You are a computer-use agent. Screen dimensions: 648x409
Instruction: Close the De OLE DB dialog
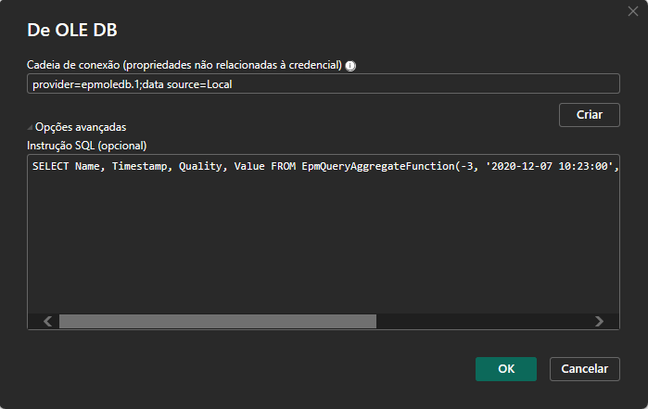point(633,11)
